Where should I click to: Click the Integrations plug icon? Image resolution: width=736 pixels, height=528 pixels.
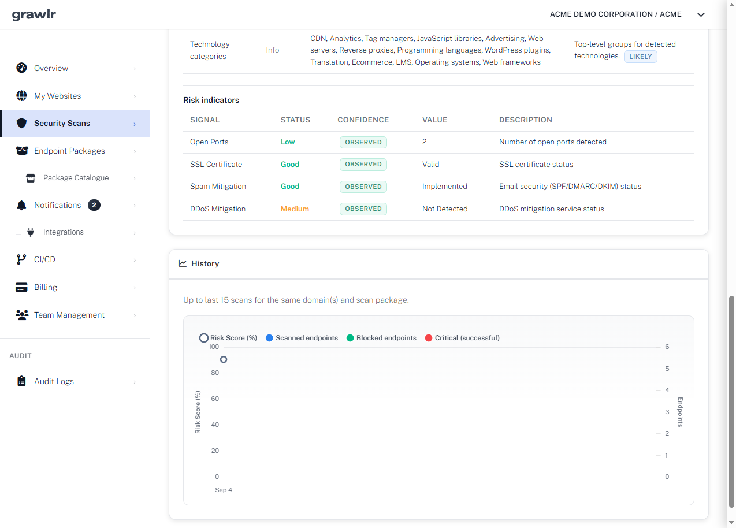(31, 232)
